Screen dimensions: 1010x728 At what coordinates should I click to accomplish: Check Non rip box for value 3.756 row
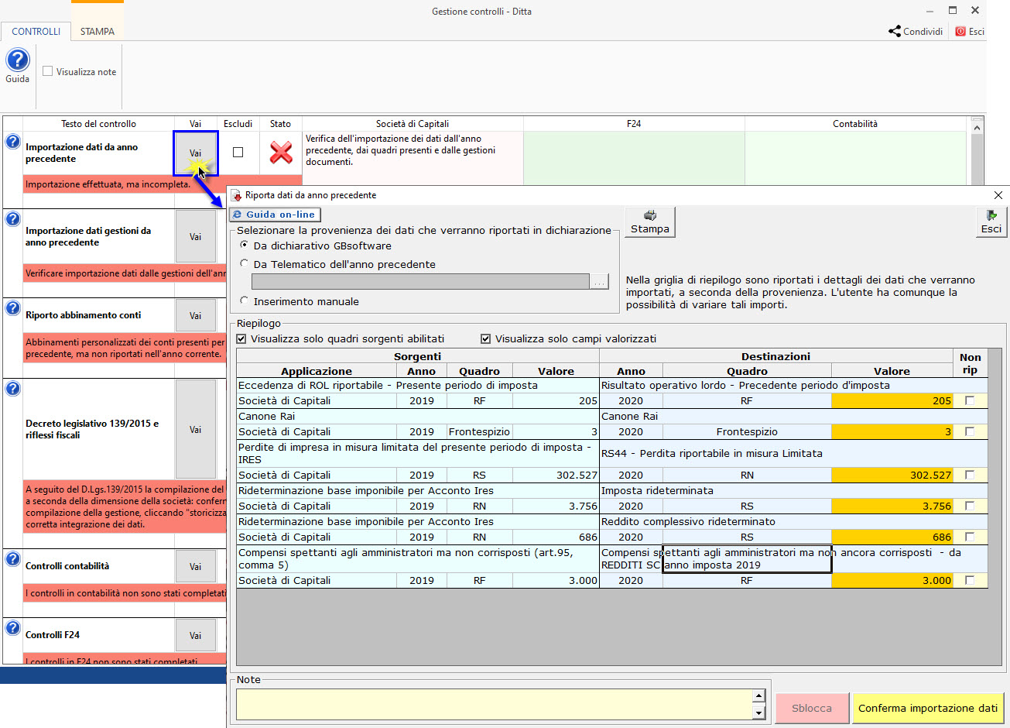[x=970, y=506]
